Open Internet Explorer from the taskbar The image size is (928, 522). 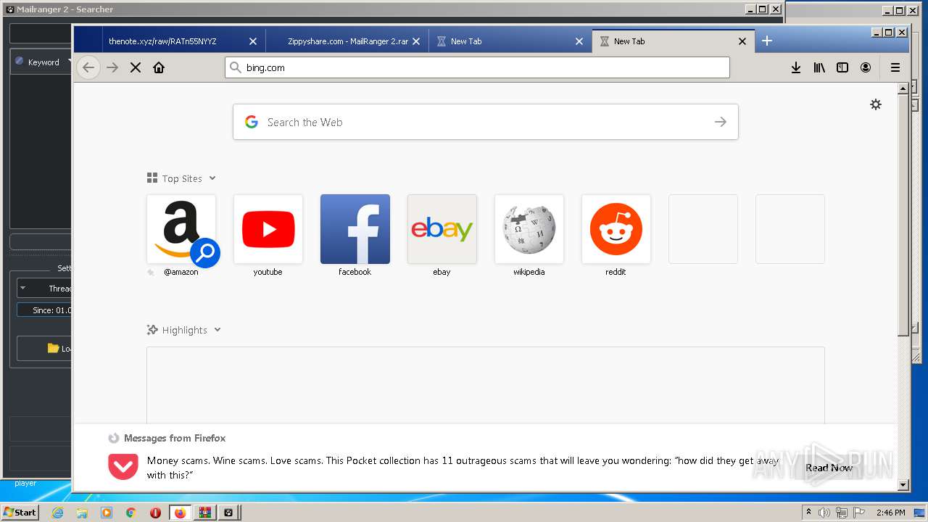pos(58,513)
